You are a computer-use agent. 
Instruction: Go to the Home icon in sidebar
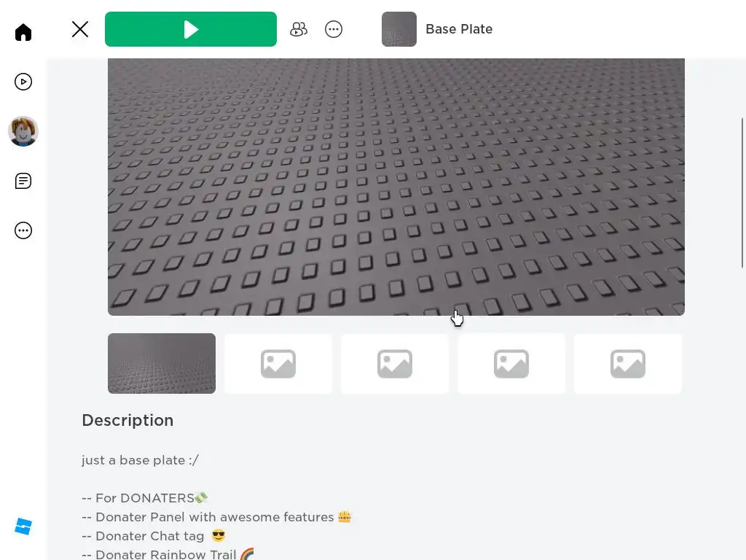[23, 32]
